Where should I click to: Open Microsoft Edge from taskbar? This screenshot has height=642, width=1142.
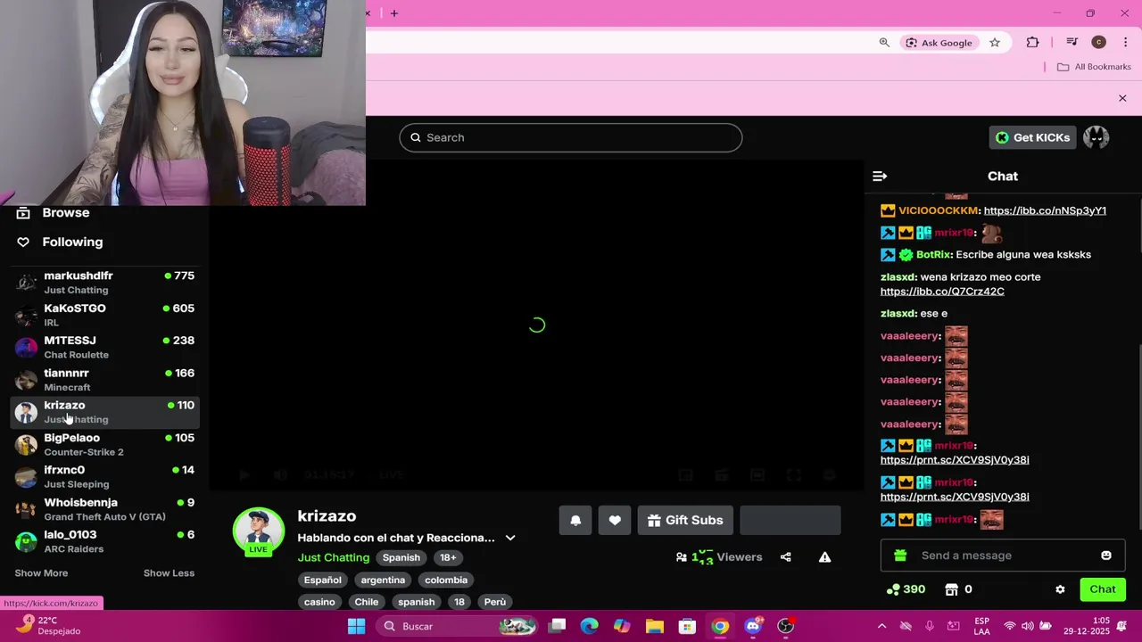point(590,626)
